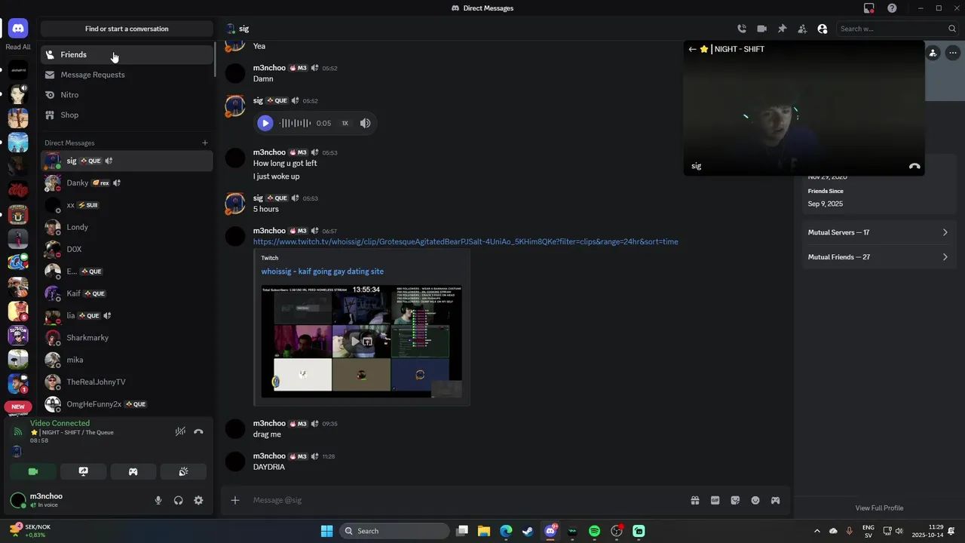
Task: Open User Settings gear
Action: tap(198, 500)
